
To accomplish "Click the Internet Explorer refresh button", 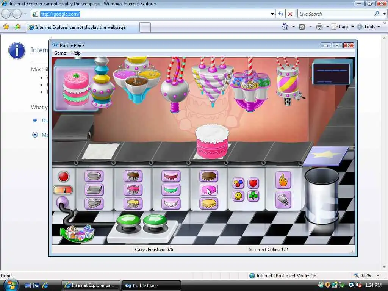I will 281,14.
